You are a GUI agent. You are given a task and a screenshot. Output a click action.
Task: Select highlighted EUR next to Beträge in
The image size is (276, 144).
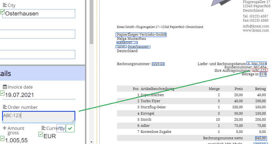tap(263, 74)
